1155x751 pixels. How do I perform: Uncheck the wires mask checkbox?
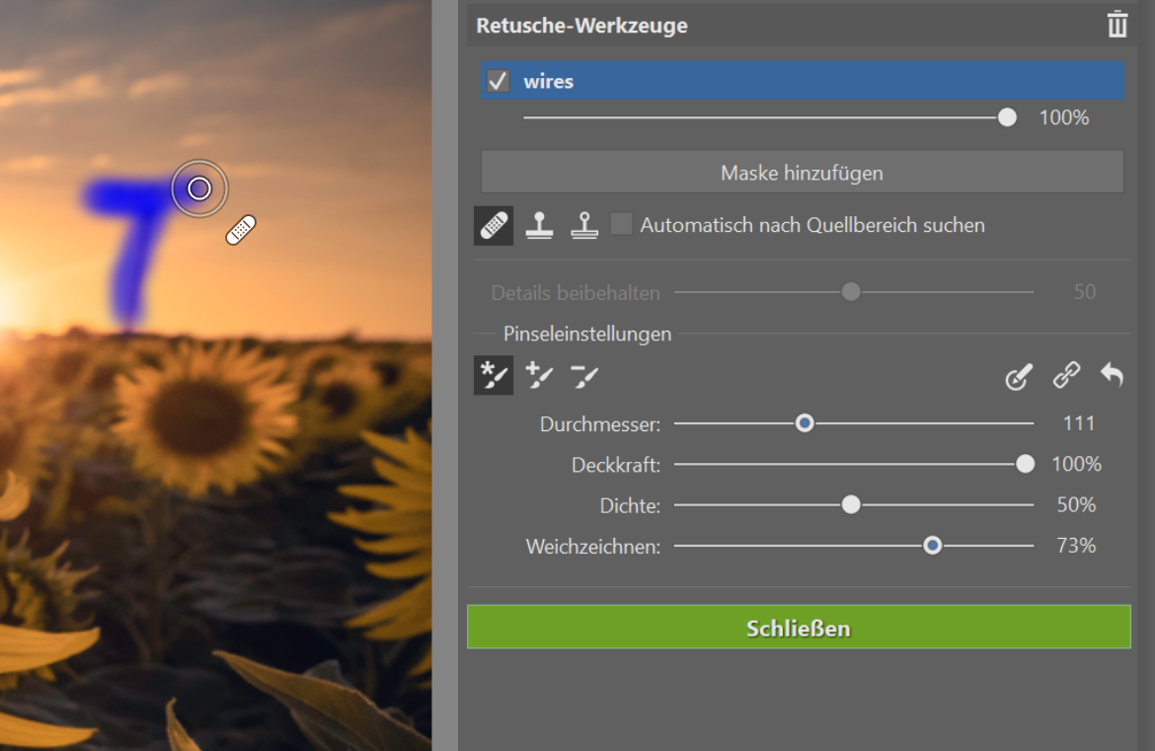pos(498,81)
